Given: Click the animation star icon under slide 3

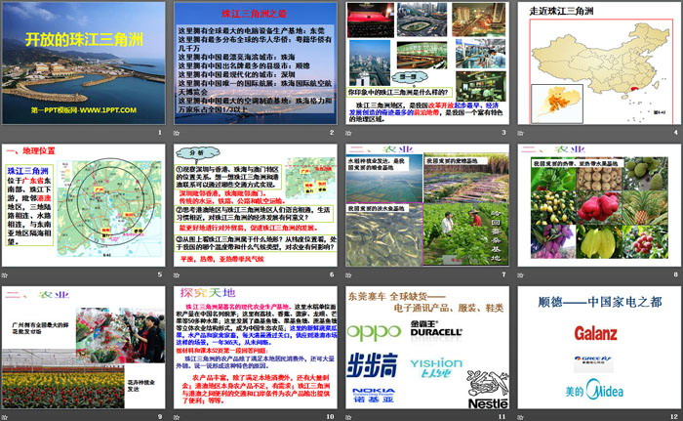Looking at the screenshot, I should tap(348, 133).
